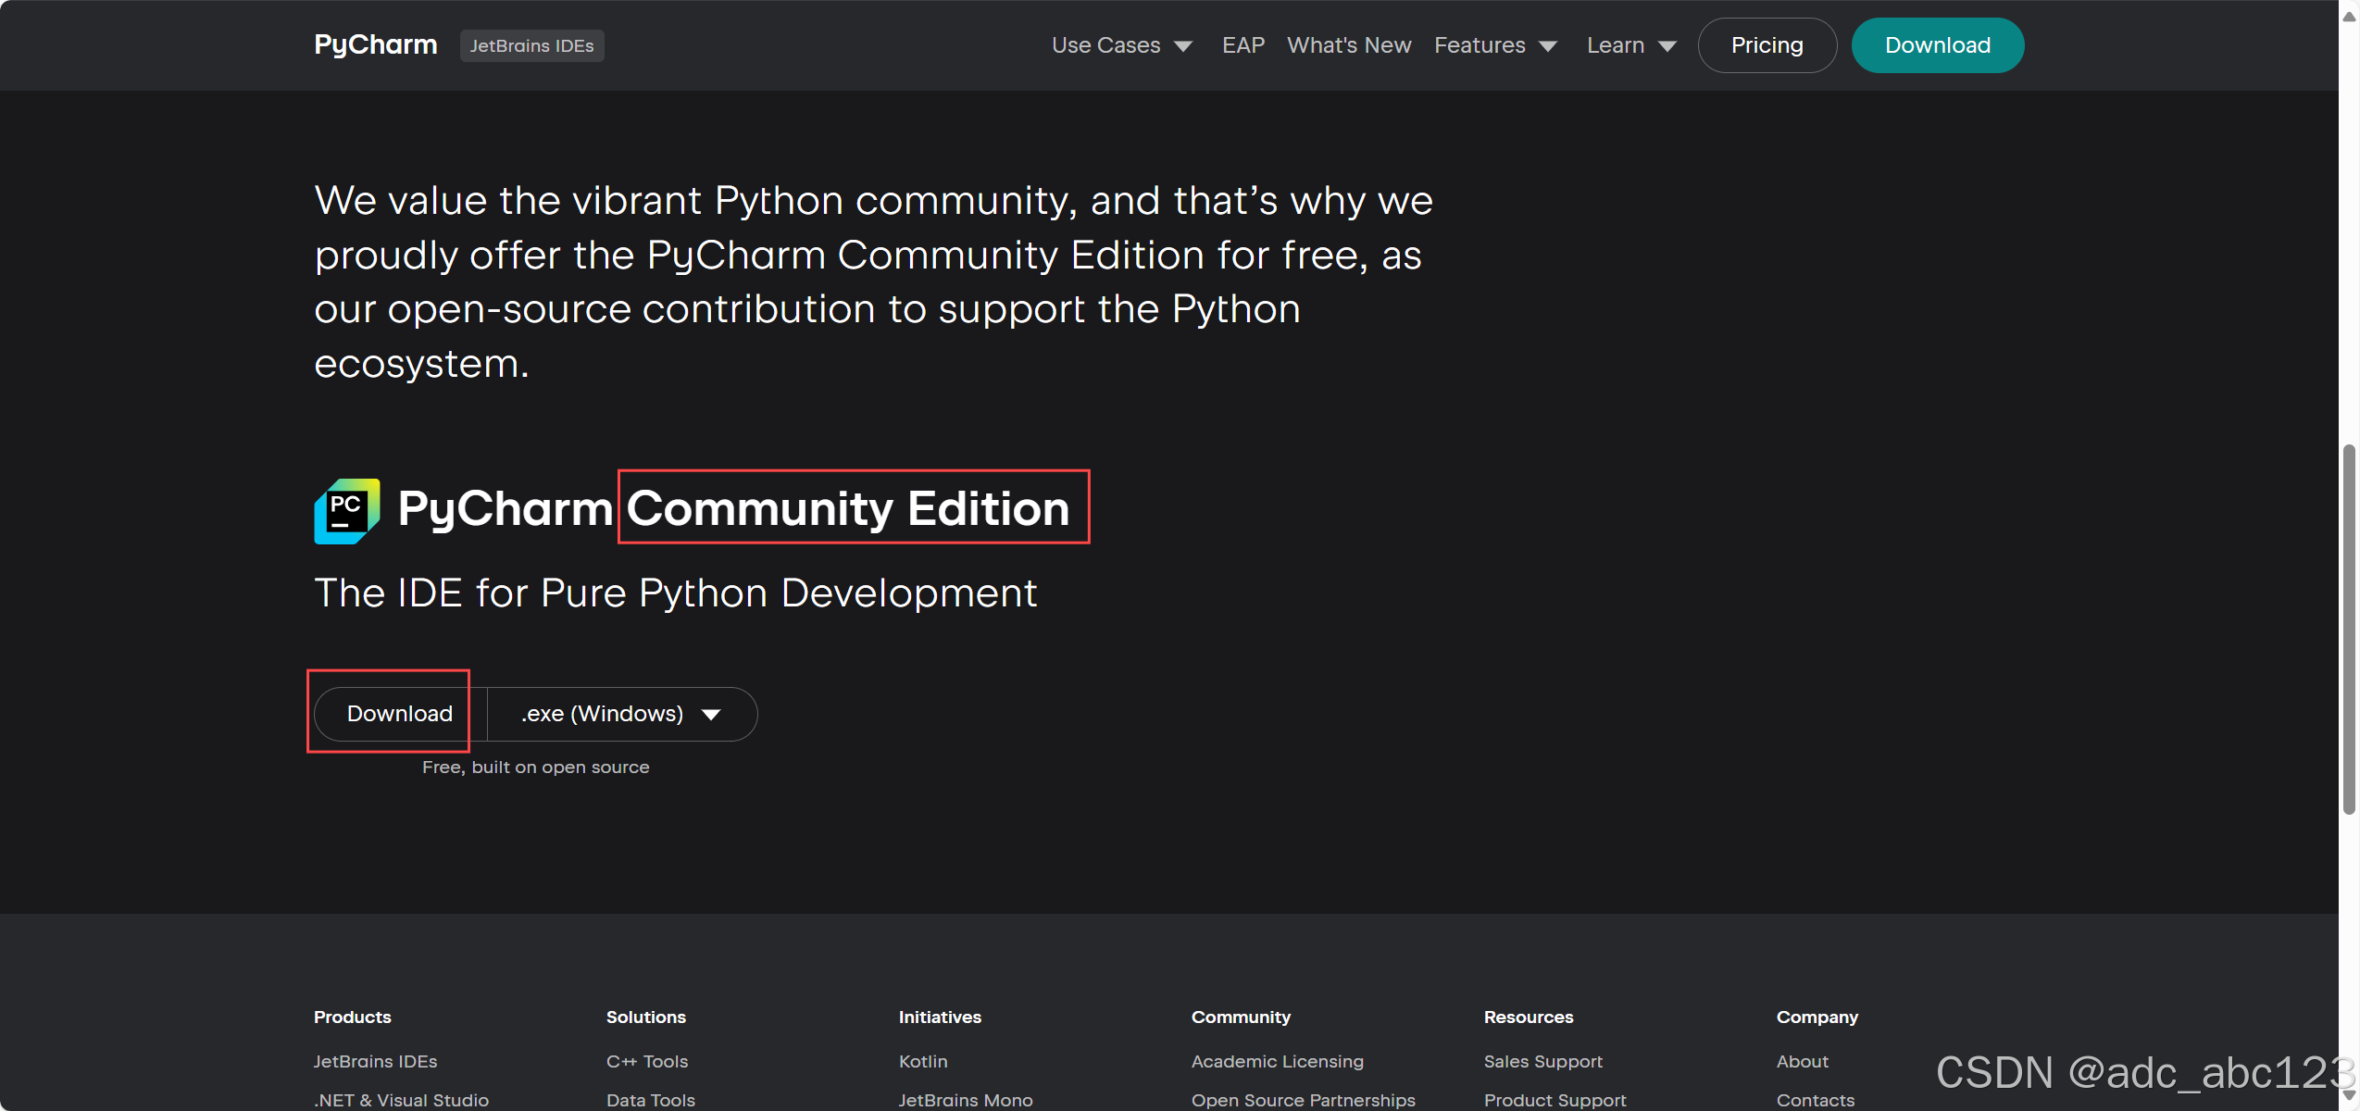The image size is (2360, 1111).
Task: Open Contacts footer link
Action: click(x=1816, y=1100)
